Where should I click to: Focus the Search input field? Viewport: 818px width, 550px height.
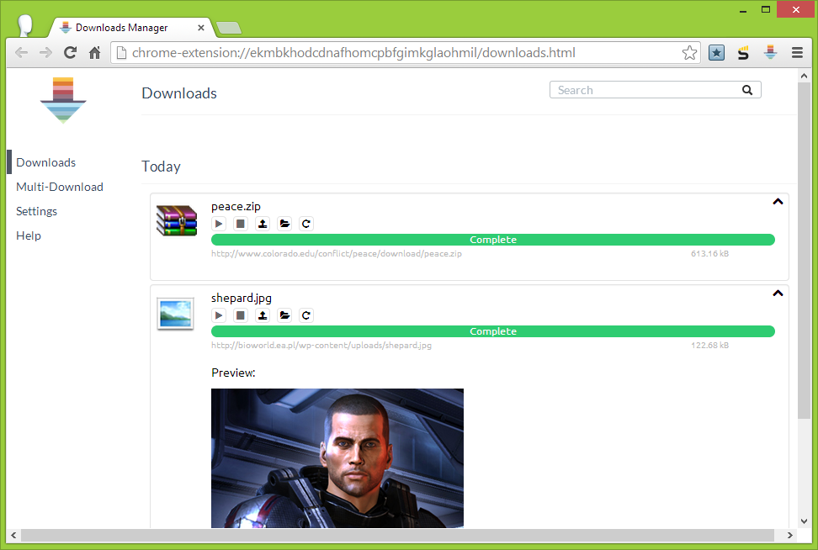point(656,90)
